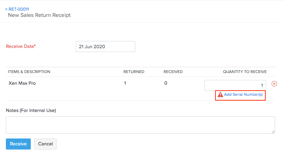Click the Items & Description column header

(x=29, y=72)
